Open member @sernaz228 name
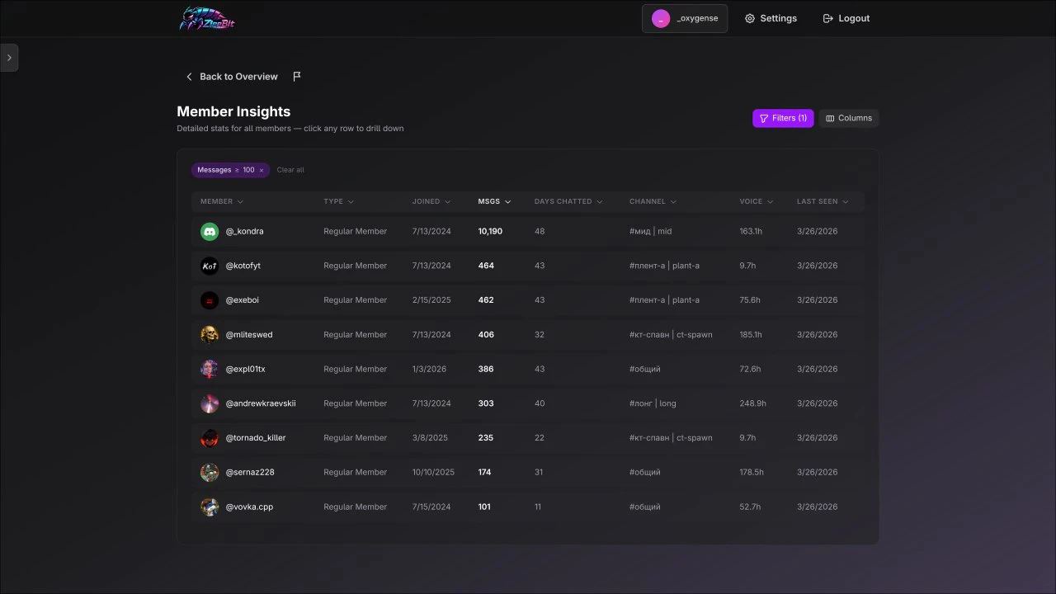 (x=250, y=473)
